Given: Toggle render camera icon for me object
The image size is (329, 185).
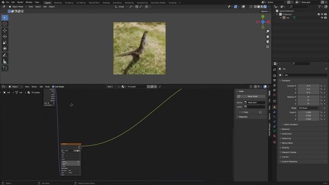Looking at the screenshot, I should [325, 18].
